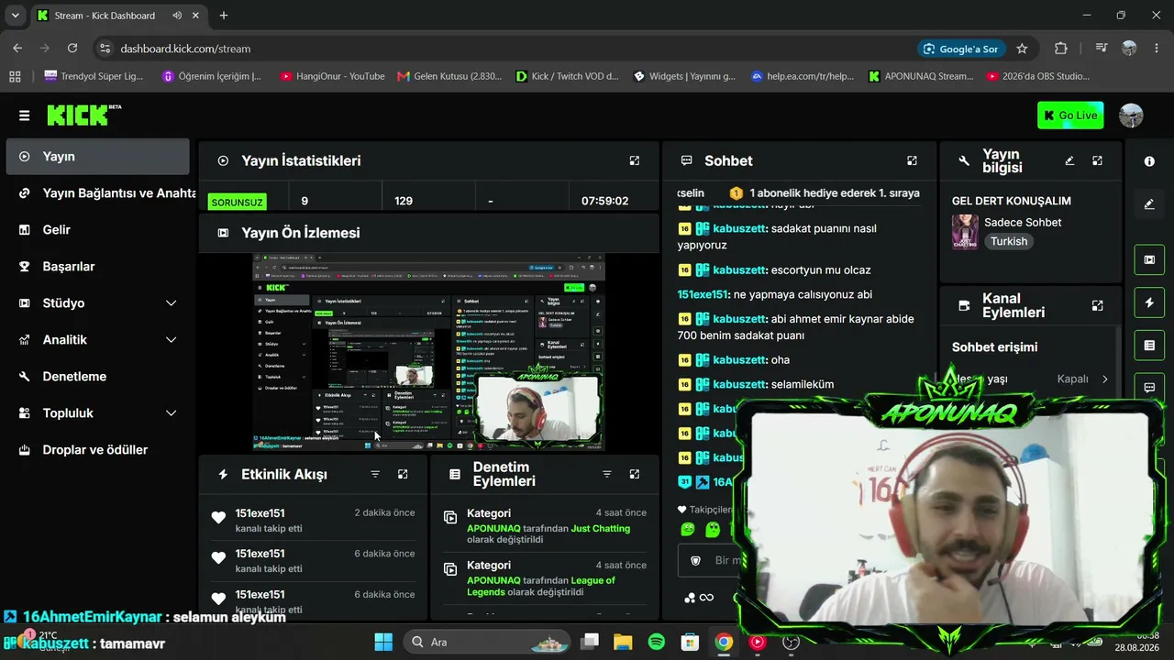Viewport: 1174px width, 660px height.
Task: Open the Kapalı chat access setting arrow
Action: 1104,379
